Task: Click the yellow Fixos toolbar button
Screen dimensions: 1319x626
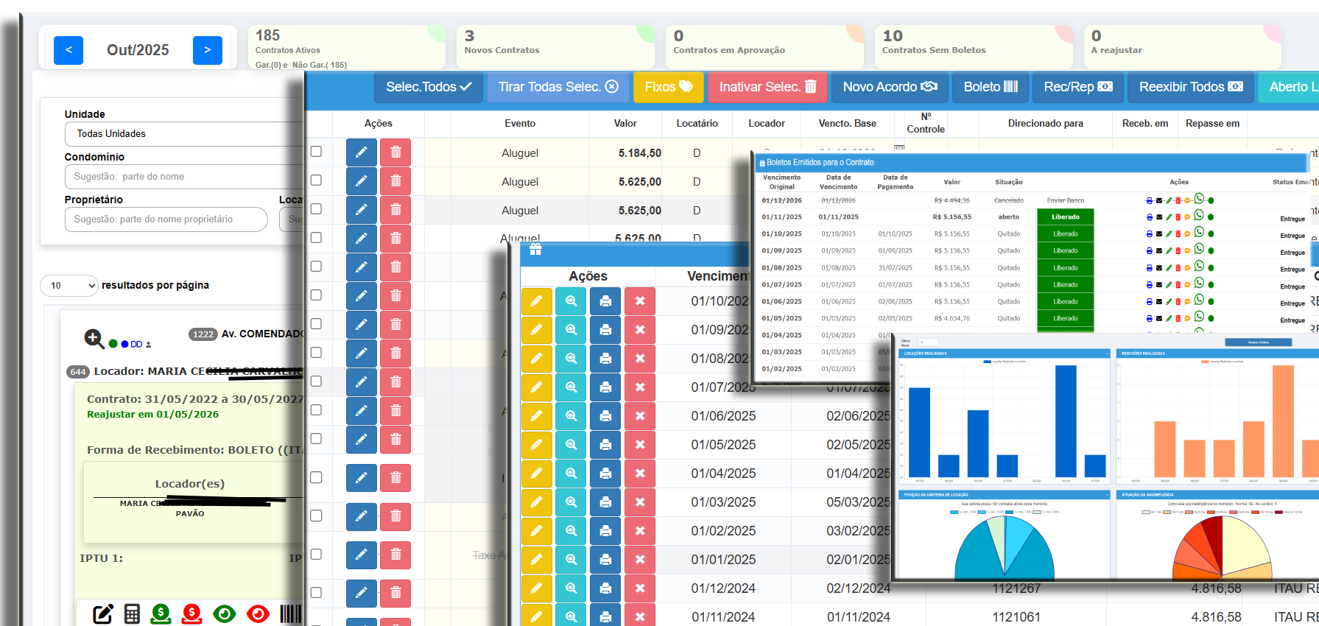Action: (x=668, y=87)
